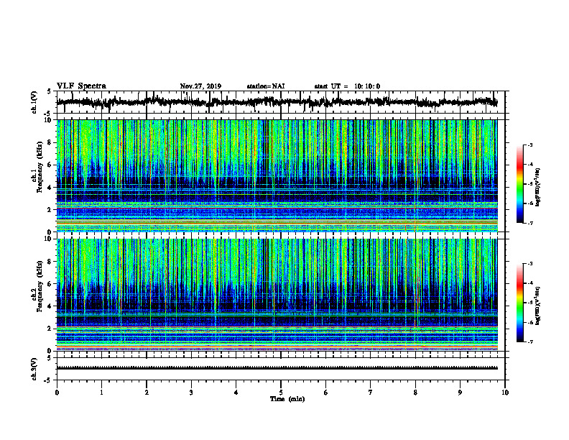Click time axis tick label '5'
569x440 pixels.
coord(281,393)
